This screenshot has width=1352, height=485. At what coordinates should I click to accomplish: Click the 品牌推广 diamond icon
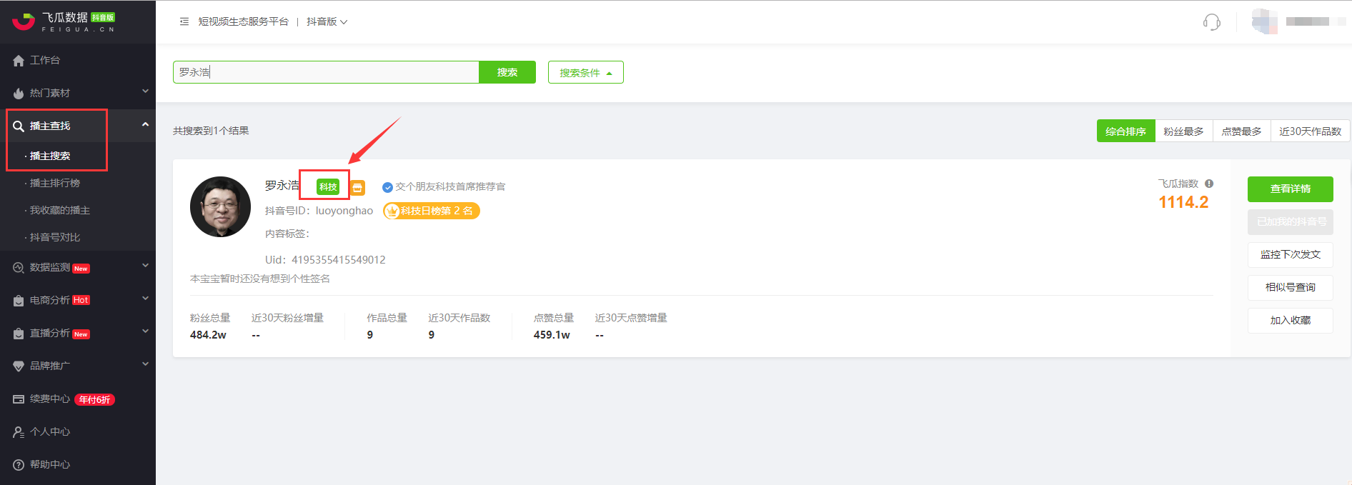(19, 366)
